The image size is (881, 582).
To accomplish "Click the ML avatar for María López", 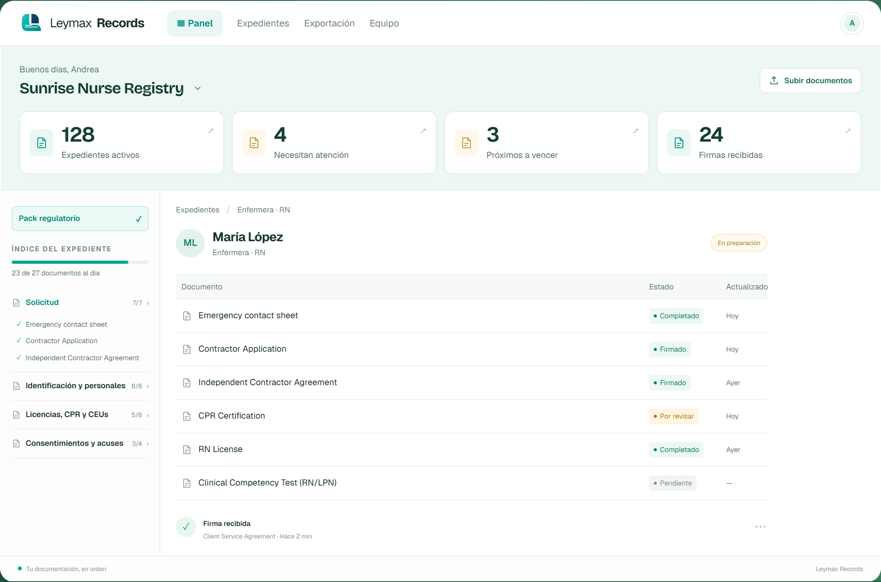I will coord(190,243).
